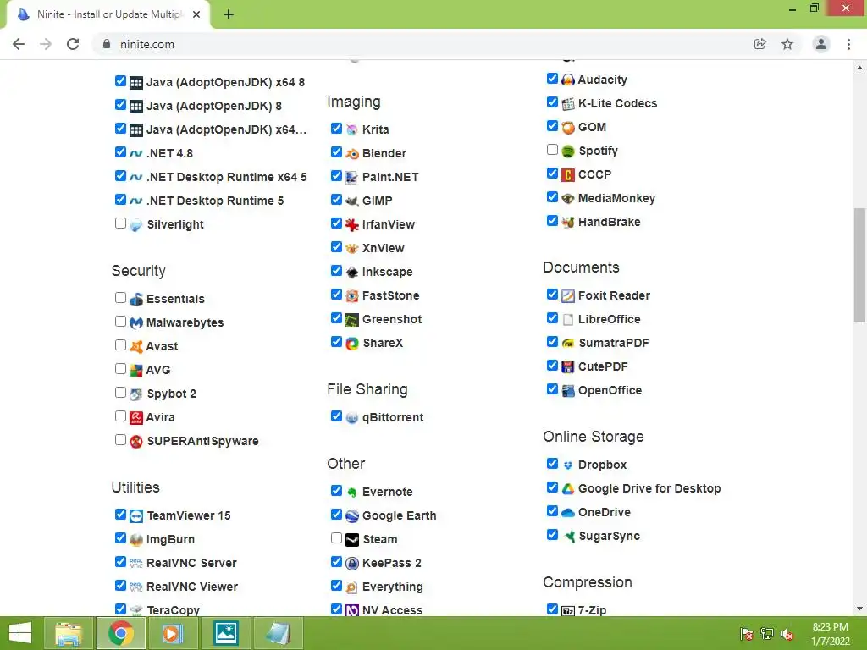Uncheck the Paint.NET checkbox

[x=336, y=176]
